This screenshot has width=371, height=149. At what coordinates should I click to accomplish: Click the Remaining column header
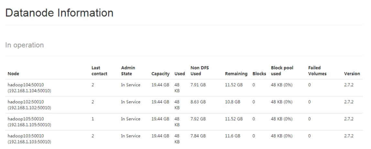coord(236,74)
